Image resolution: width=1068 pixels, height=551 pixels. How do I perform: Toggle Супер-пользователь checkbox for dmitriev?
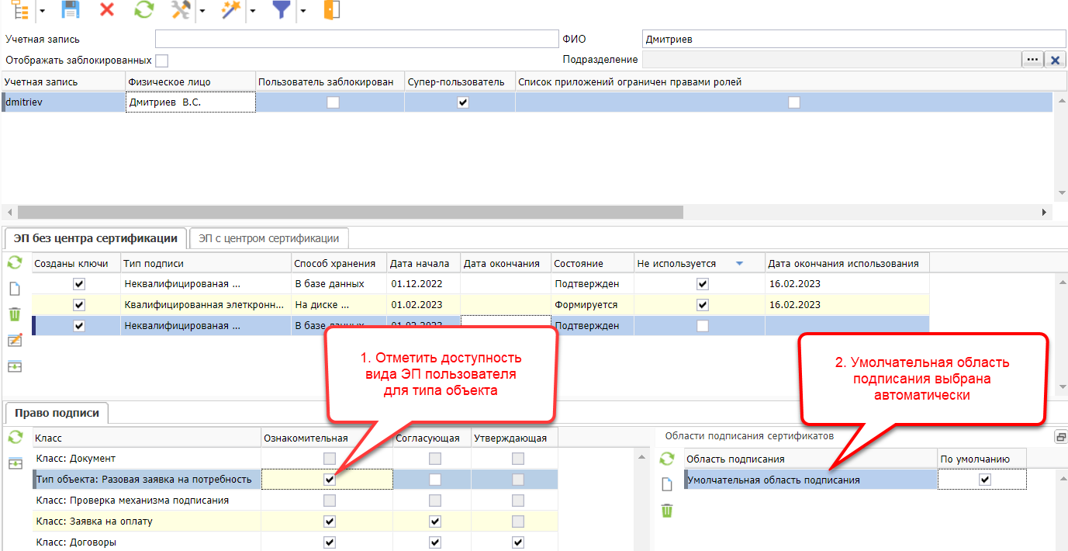point(463,102)
